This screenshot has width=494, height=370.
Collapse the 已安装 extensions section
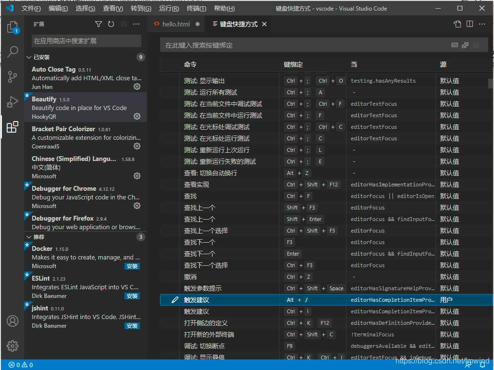tap(29, 57)
